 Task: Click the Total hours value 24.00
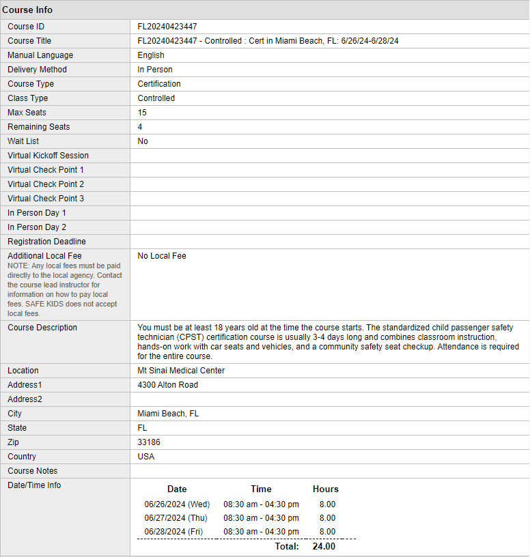tap(324, 546)
